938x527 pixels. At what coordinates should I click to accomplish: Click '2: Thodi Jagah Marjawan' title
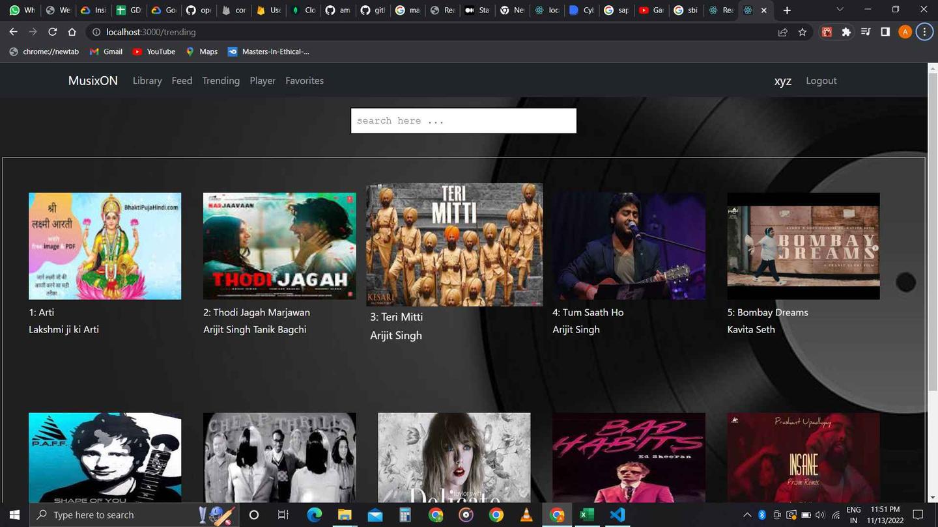click(257, 312)
